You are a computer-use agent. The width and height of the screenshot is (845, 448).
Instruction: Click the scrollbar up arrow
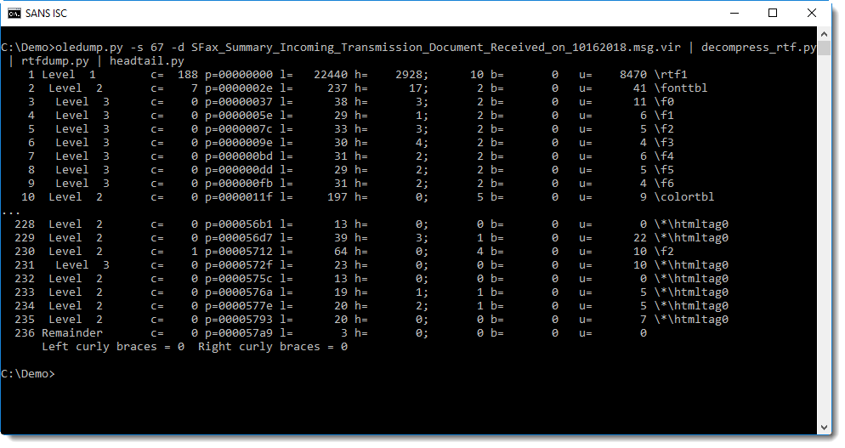tap(824, 34)
